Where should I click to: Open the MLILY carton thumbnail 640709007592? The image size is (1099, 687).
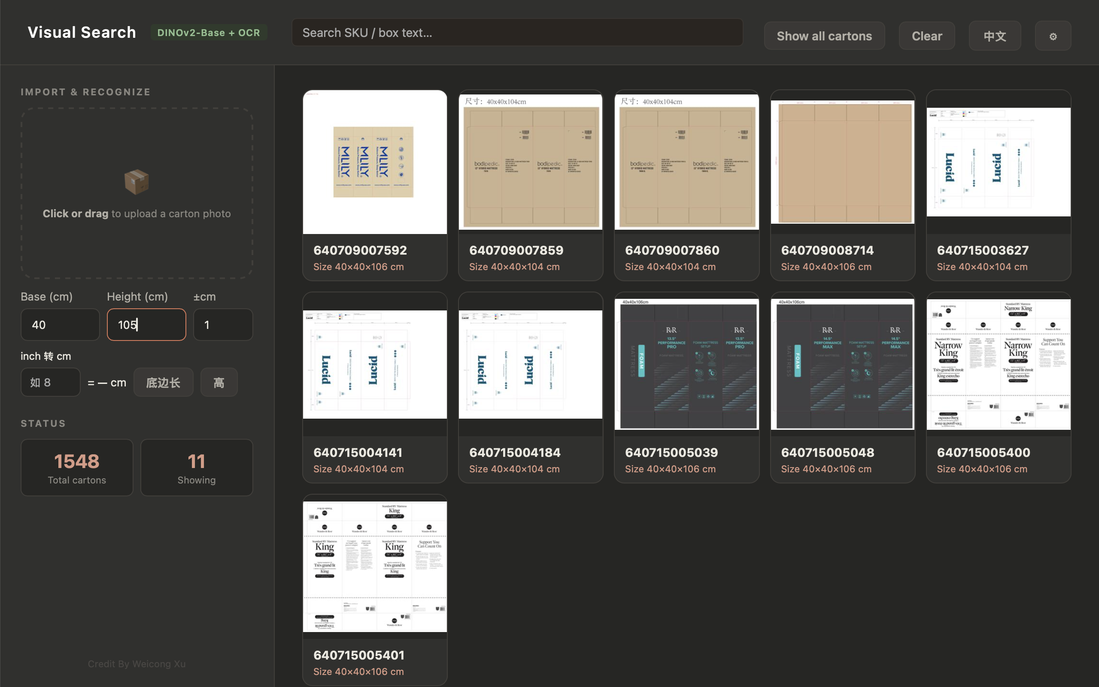click(x=375, y=162)
